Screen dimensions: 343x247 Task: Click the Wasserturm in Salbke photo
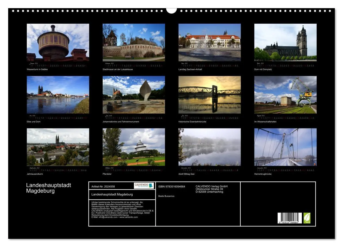tap(58, 42)
